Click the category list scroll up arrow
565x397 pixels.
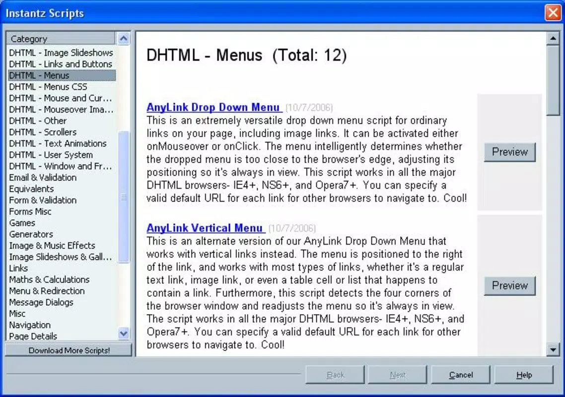[x=124, y=39]
